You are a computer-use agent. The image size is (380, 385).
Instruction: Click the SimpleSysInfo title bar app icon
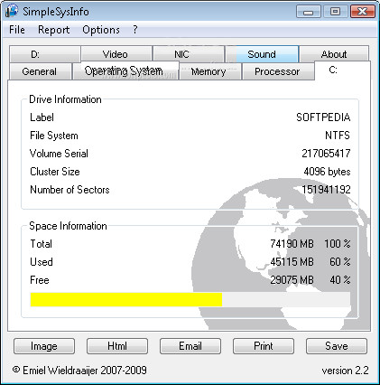point(12,11)
